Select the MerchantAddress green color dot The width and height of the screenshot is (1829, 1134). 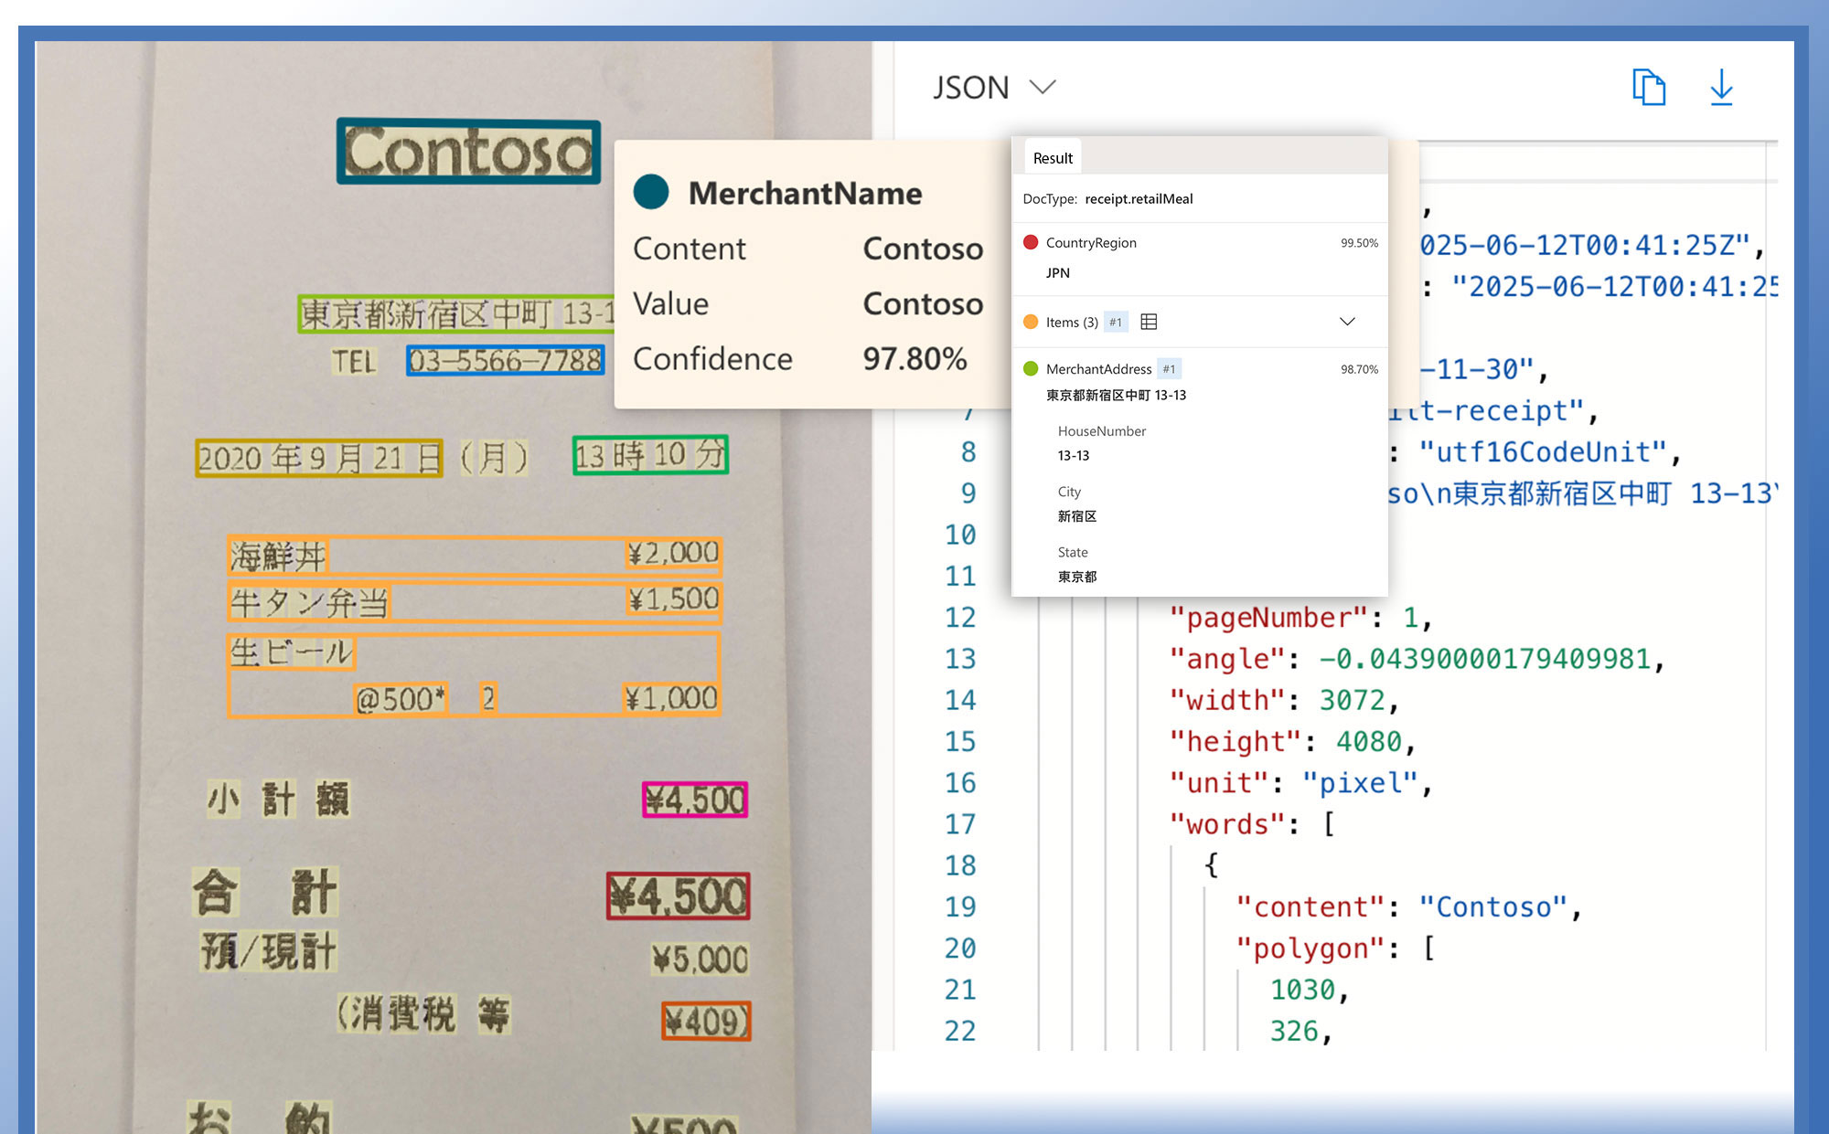coord(1031,368)
